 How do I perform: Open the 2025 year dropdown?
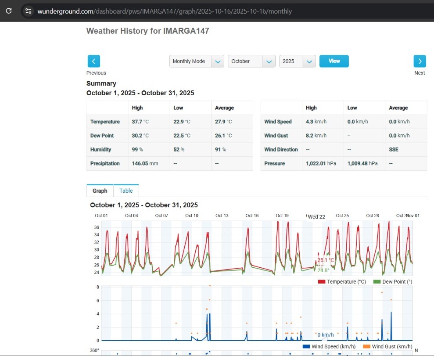(297, 61)
